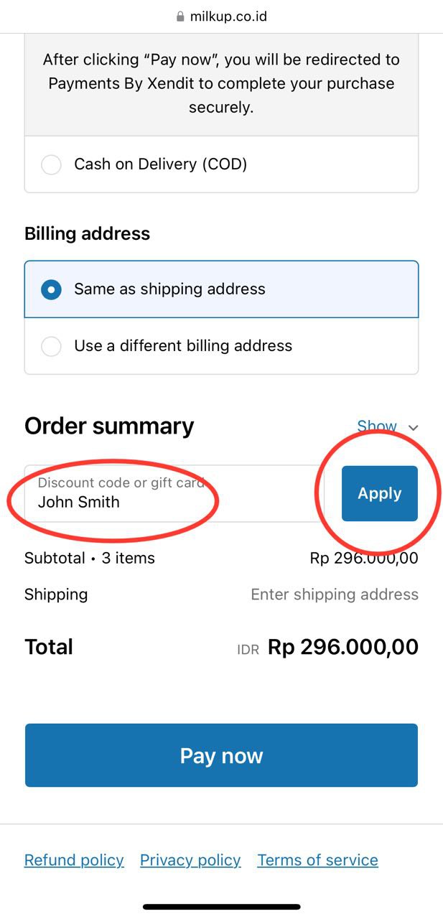The image size is (443, 919).
Task: Select Use a different billing address
Action: 51,346
